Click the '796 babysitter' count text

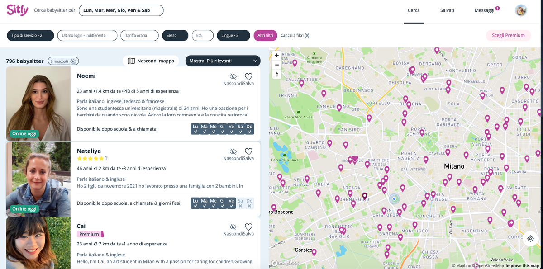(25, 61)
